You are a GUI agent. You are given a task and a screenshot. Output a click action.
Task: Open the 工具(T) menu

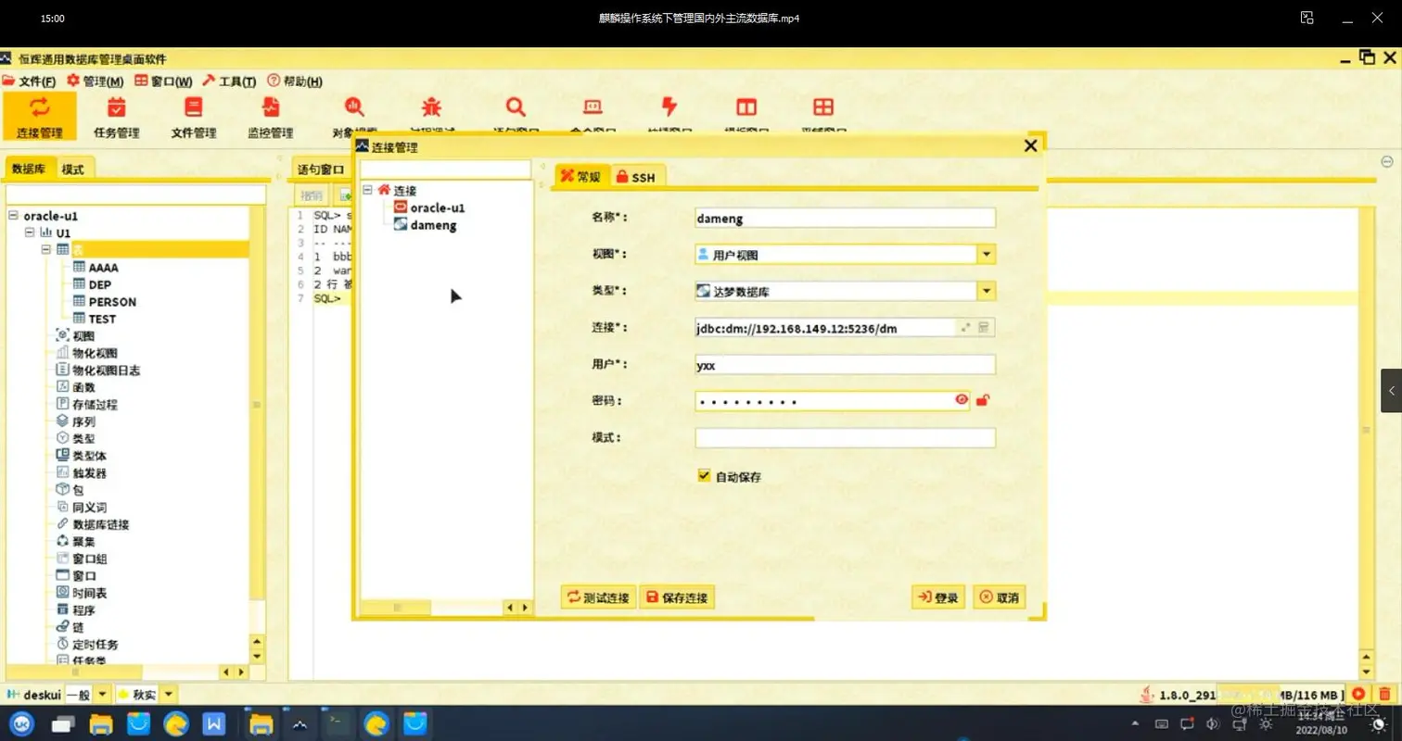(x=229, y=82)
